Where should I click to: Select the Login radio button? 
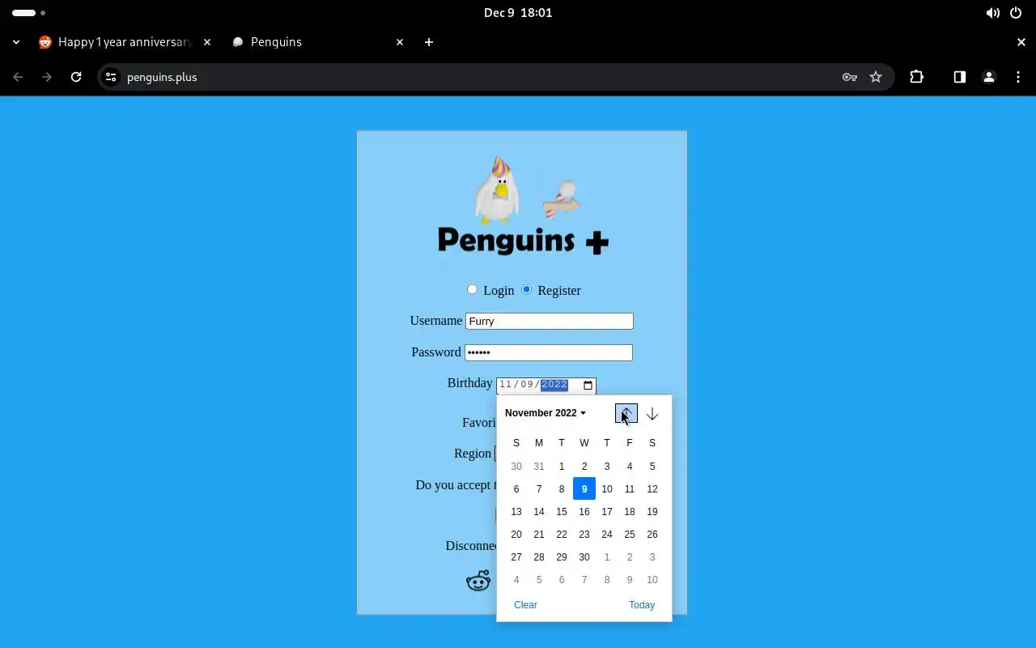(472, 289)
